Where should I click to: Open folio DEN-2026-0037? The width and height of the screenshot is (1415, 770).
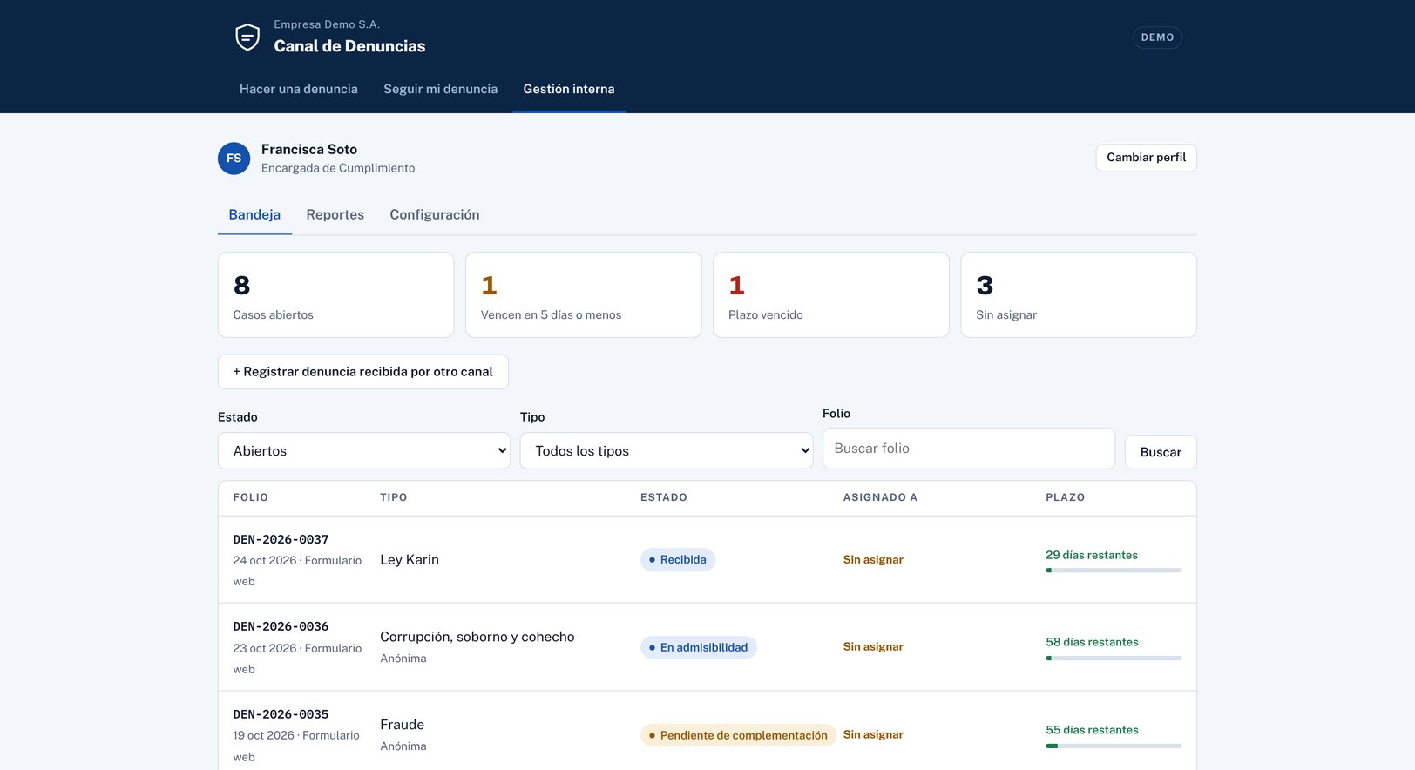click(x=281, y=540)
